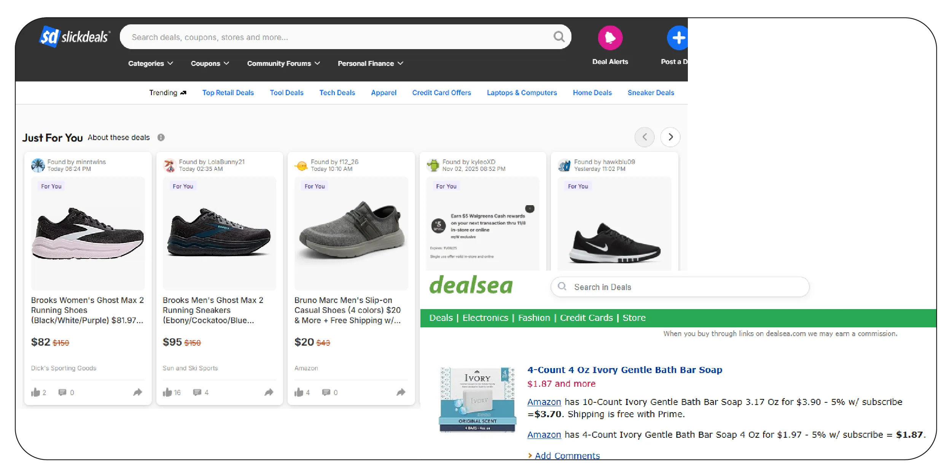Expand the Personal Finance dropdown
Viewport: 950px width, 472px height.
(370, 63)
